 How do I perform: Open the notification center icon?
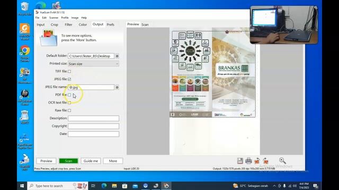[x=316, y=186]
